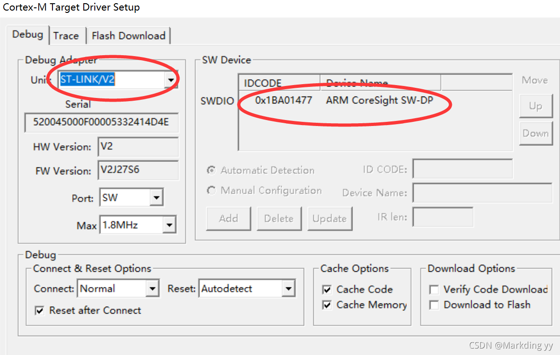Enable Verify Code Download checkbox
This screenshot has height=355, width=560.
[x=433, y=290]
